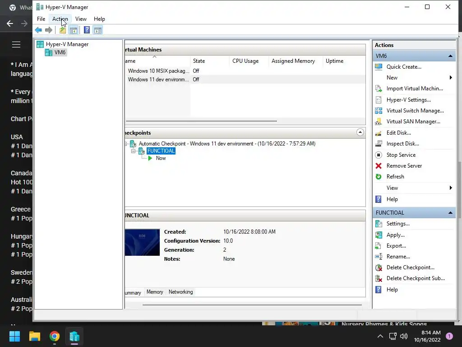The width and height of the screenshot is (462, 347).
Task: Click the Hyper-V Settings icon
Action: point(379,100)
